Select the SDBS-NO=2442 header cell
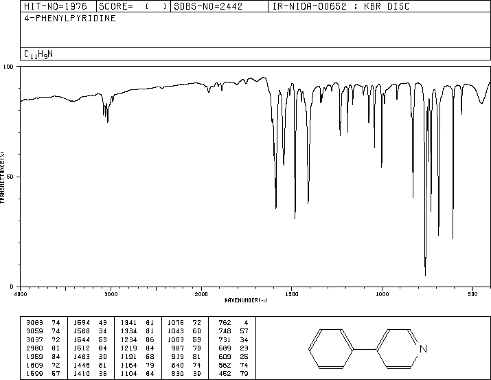This screenshot has width=491, height=380. click(219, 6)
